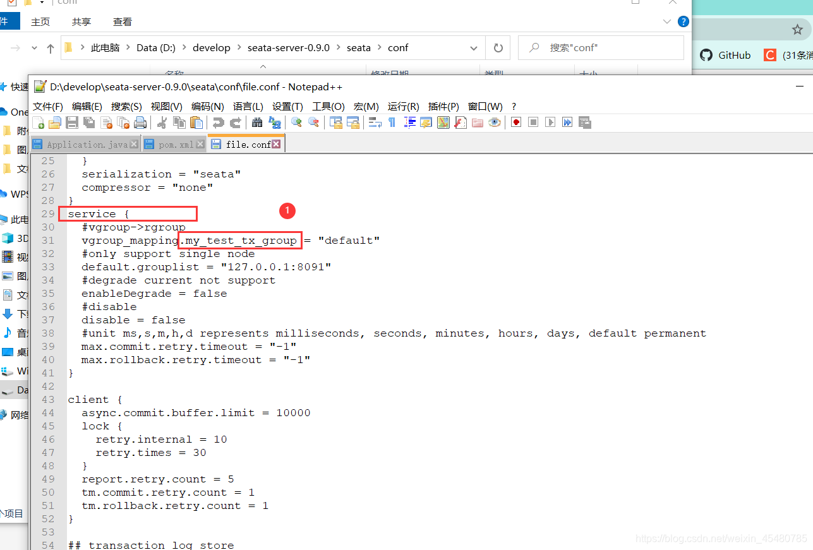Open the 设置(T) menu
Screen dimensions: 813x550
click(x=287, y=106)
